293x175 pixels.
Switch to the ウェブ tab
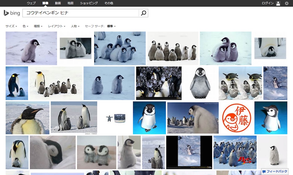pos(31,3)
